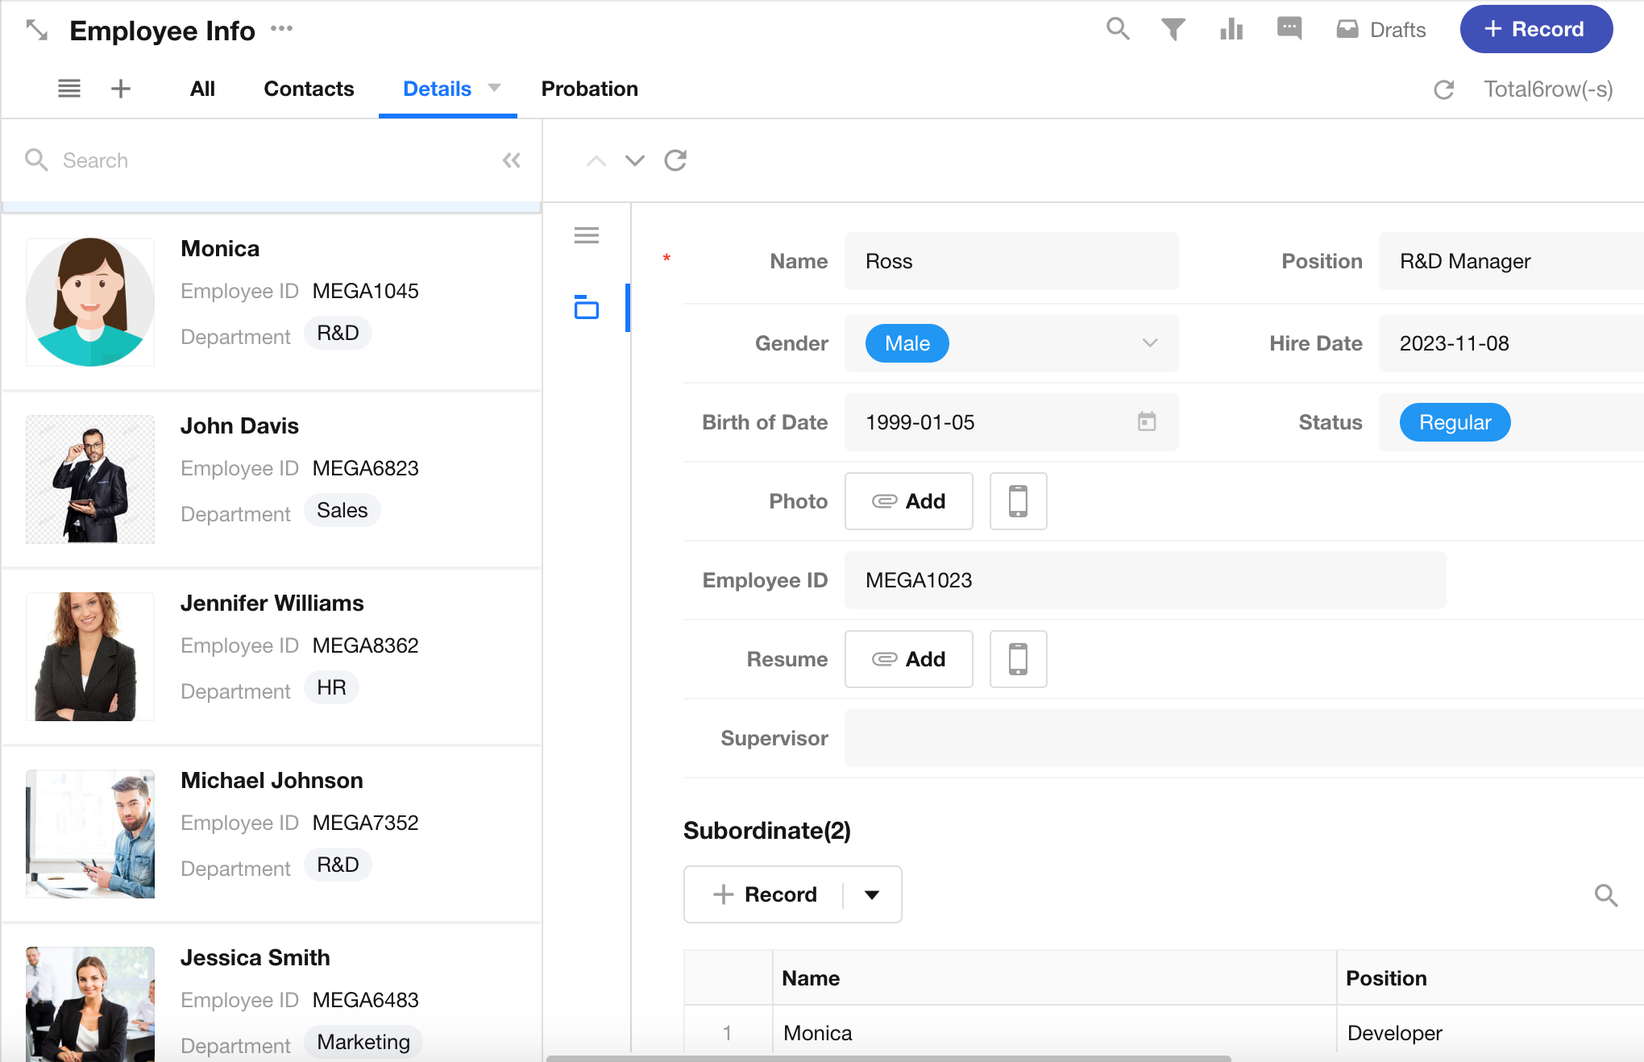Click the expand arrows icon beside Employee Info

tap(37, 31)
